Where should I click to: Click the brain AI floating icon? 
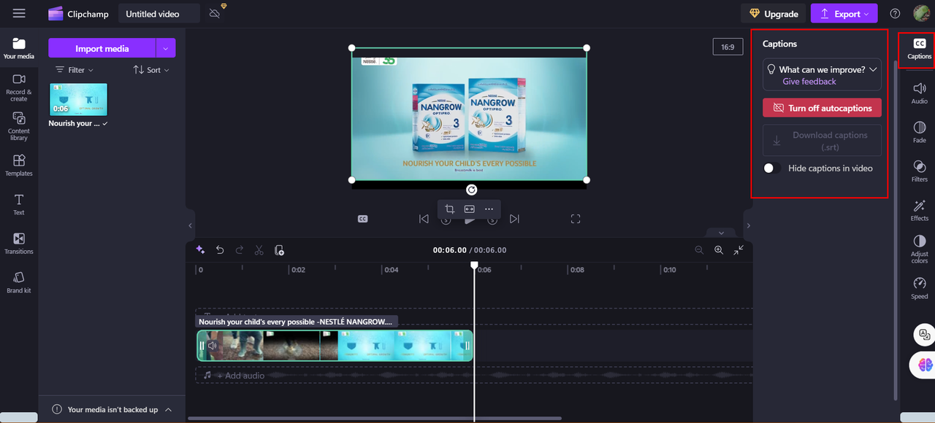point(924,365)
